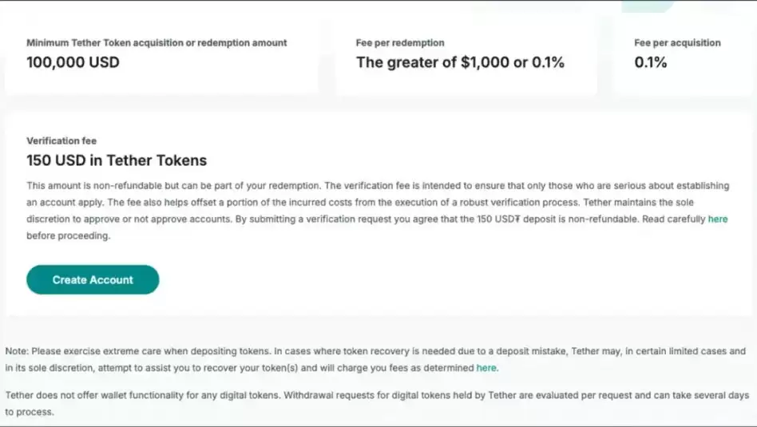Click the 'before proceeding.' text
The image size is (757, 427).
click(68, 236)
